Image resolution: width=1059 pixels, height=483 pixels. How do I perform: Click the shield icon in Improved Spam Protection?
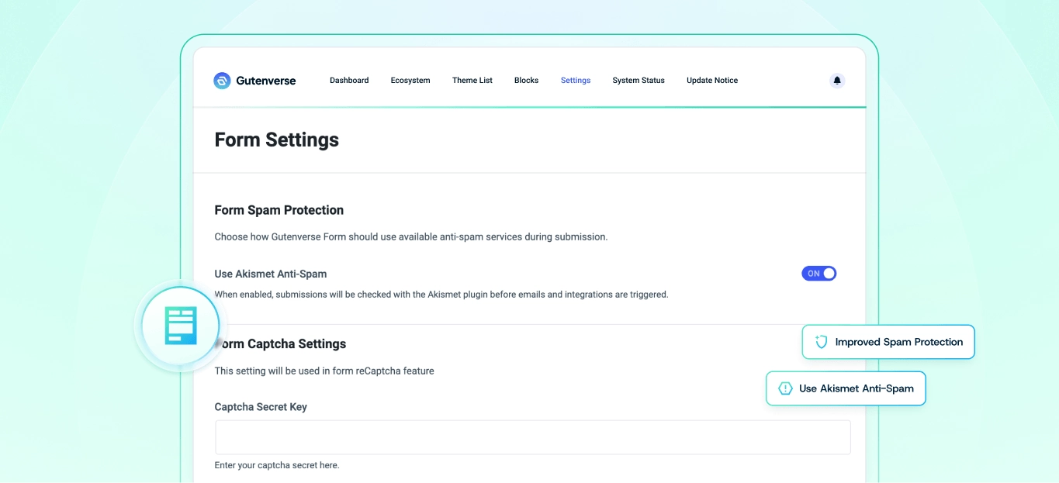click(x=821, y=342)
